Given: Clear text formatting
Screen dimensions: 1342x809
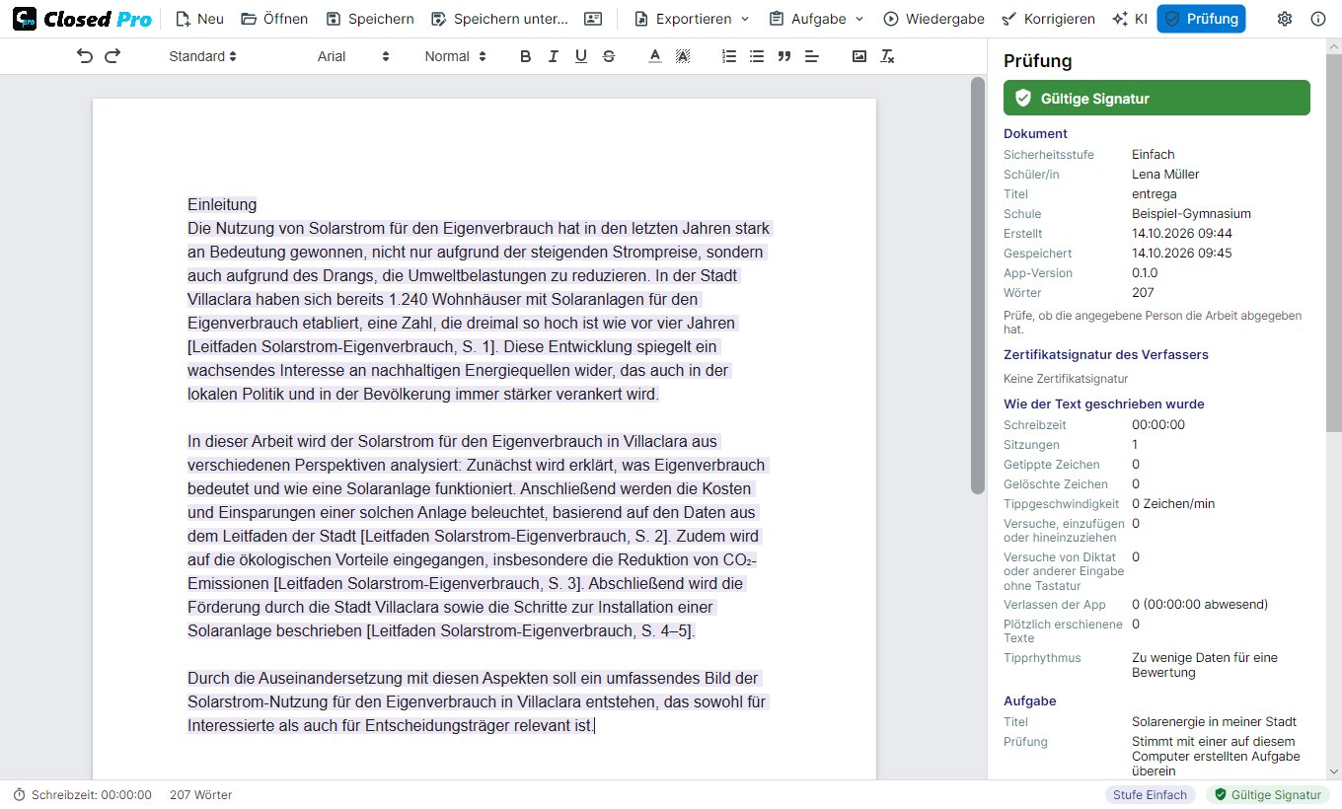Looking at the screenshot, I should pyautogui.click(x=887, y=56).
